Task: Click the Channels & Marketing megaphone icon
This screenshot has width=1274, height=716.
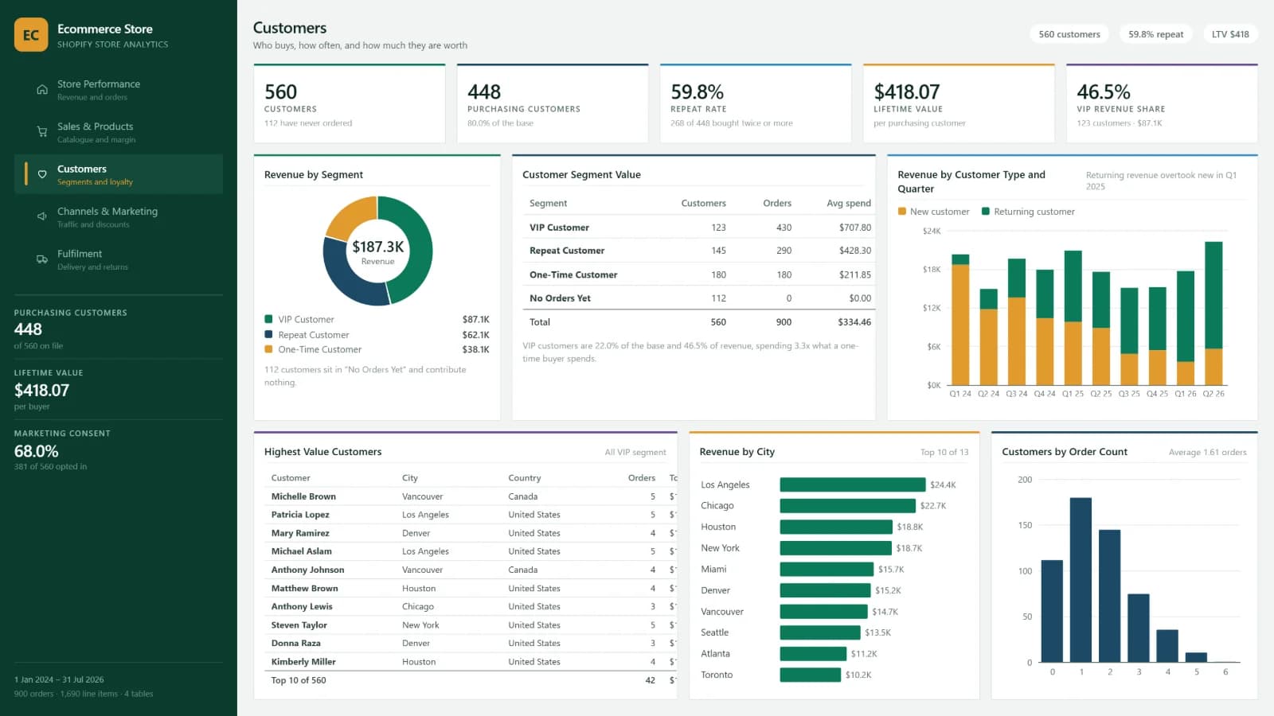Action: (x=42, y=216)
